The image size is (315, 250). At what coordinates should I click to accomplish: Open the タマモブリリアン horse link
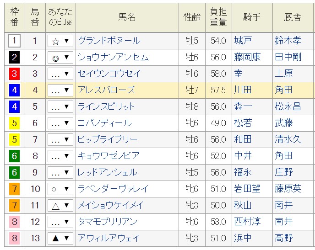108,222
